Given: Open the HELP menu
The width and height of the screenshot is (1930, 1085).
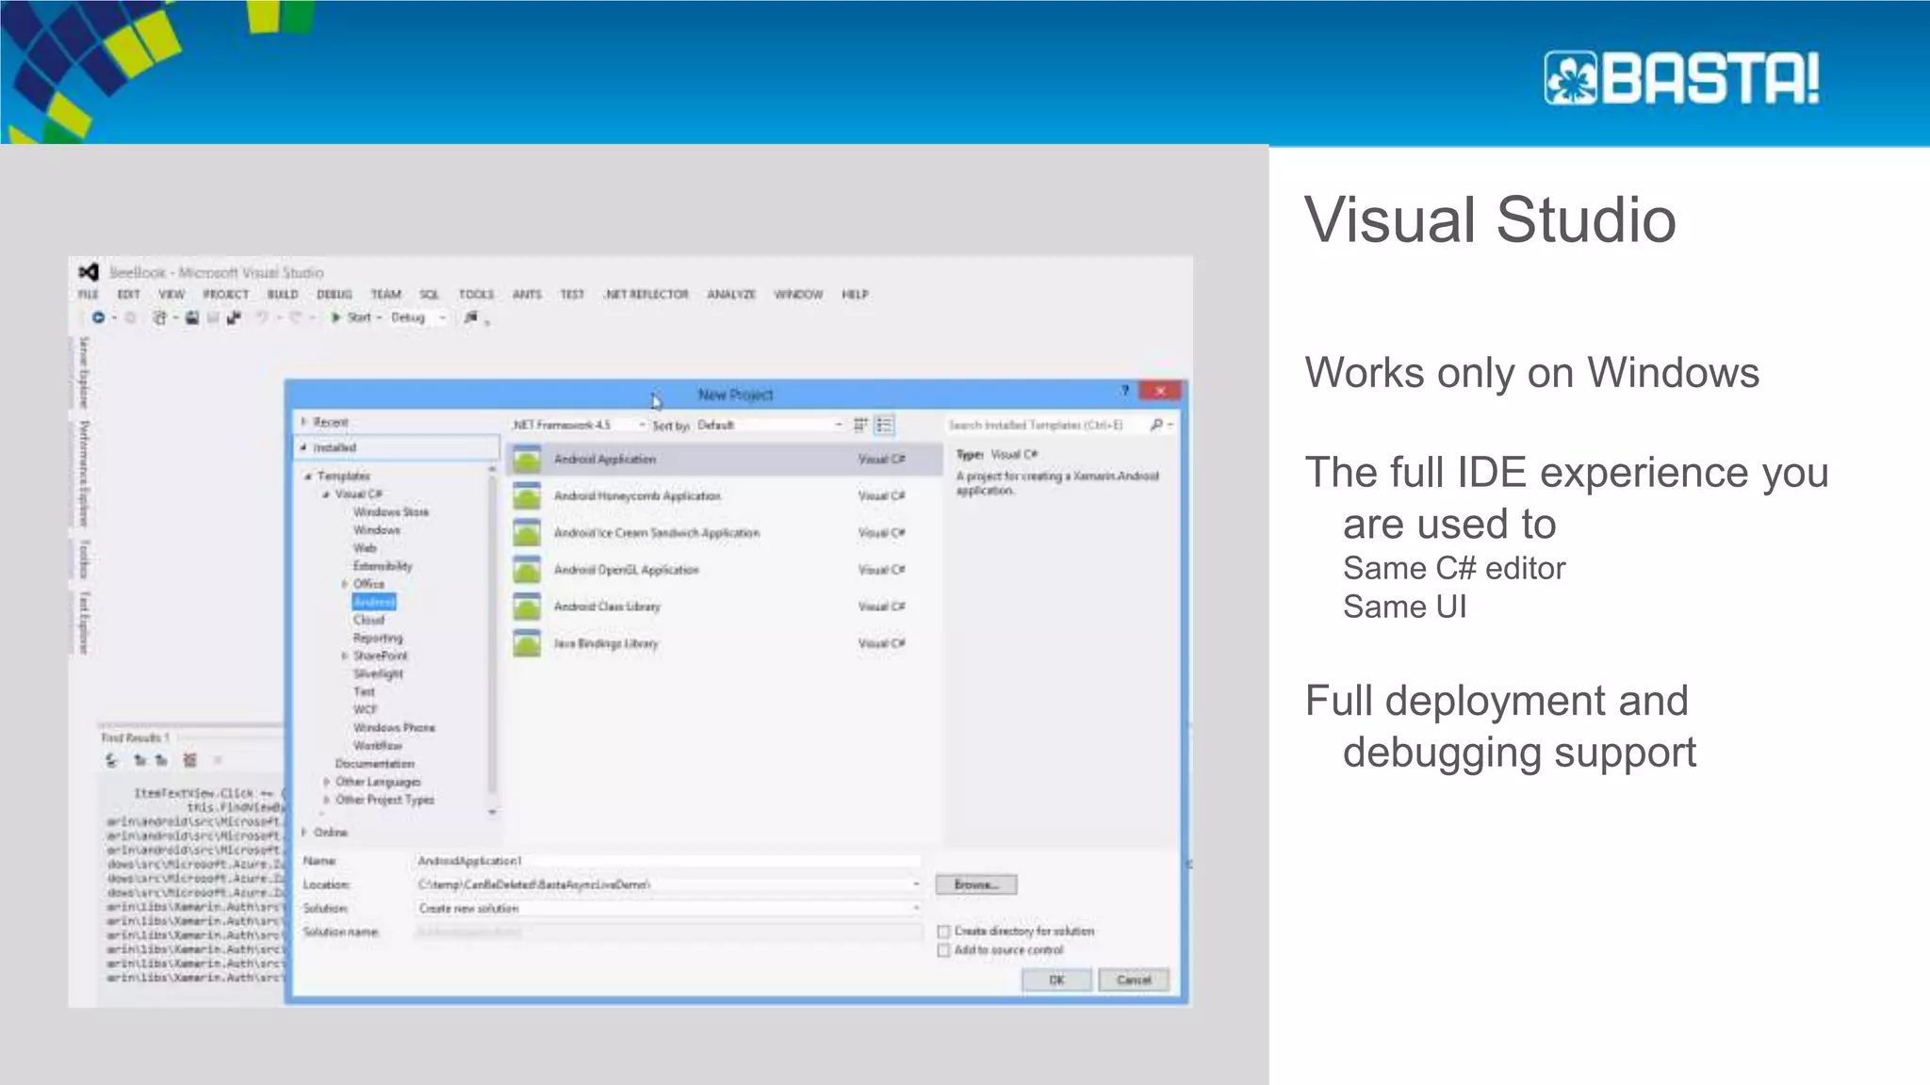Looking at the screenshot, I should click(855, 295).
